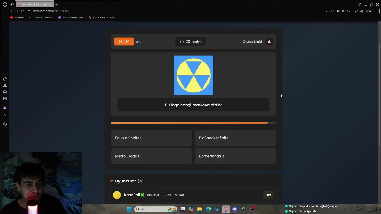Screen dimensions: 381x214
Task: Open Discord from the taskbar
Action: coord(235,209)
